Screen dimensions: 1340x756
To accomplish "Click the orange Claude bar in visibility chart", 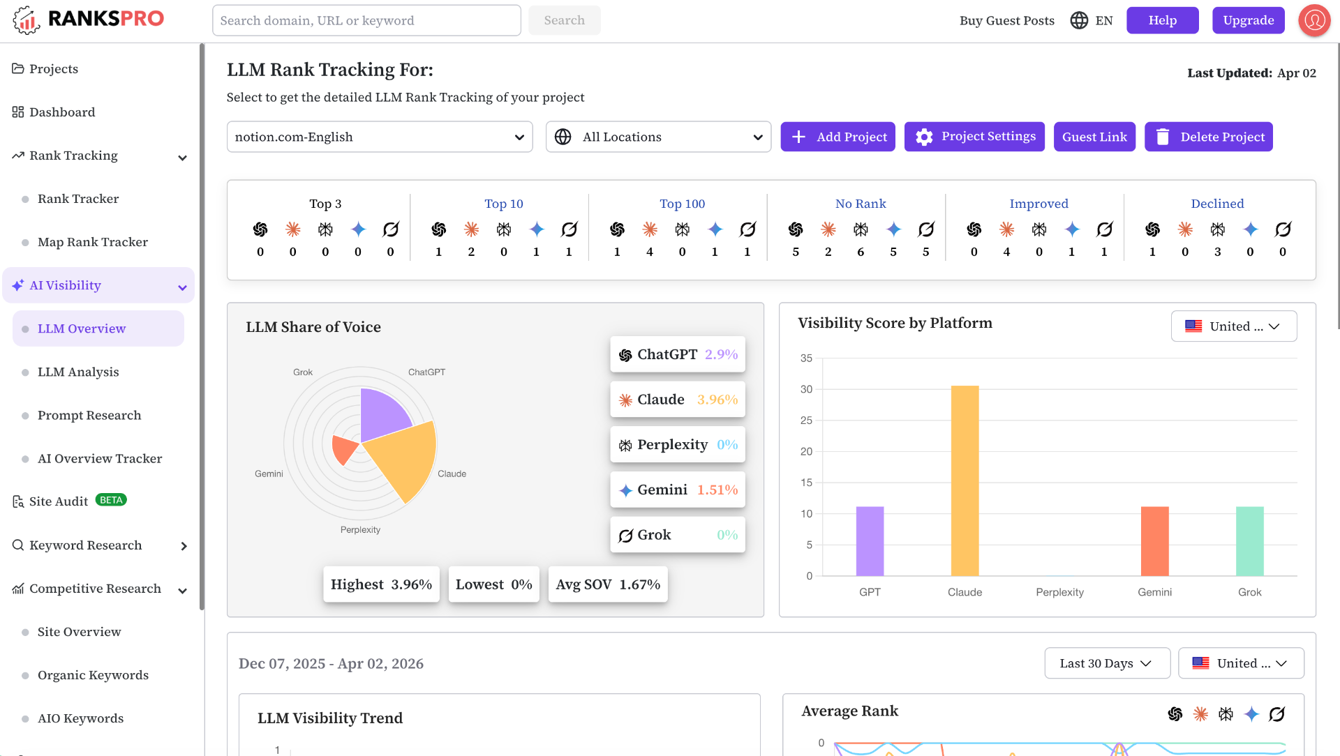I will pyautogui.click(x=965, y=481).
